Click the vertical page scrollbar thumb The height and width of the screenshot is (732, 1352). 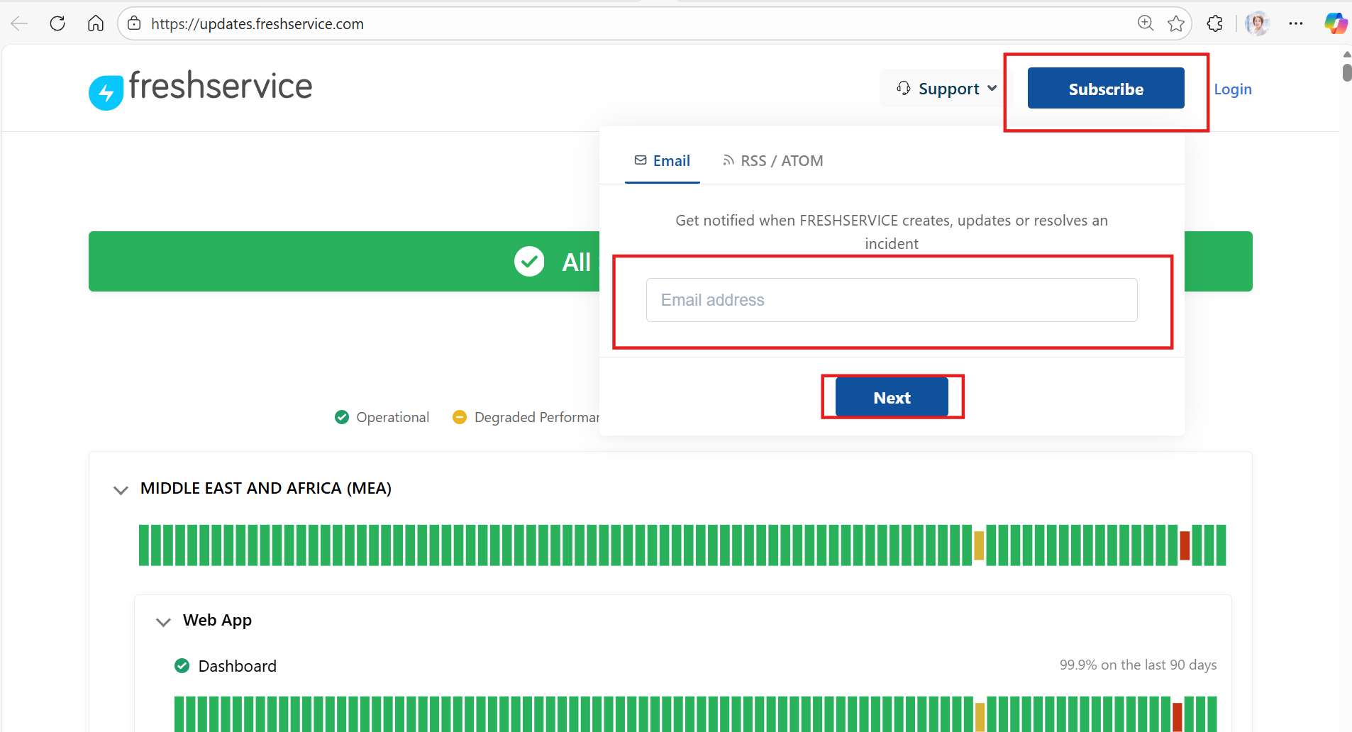1346,72
